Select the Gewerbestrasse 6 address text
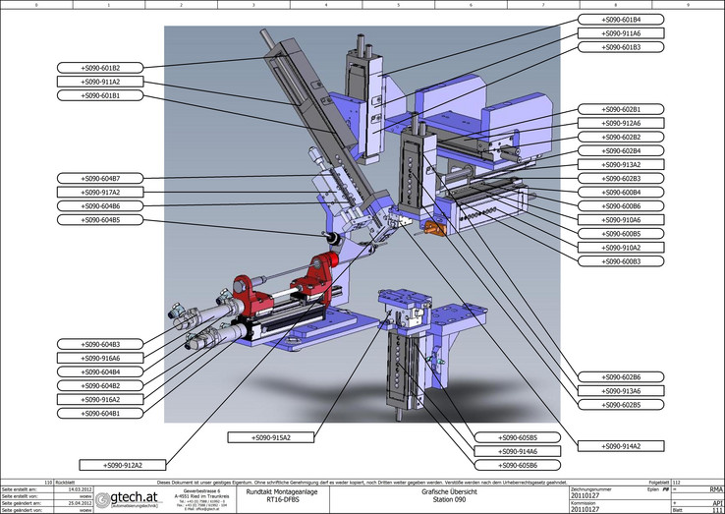The width and height of the screenshot is (725, 514). 201,490
